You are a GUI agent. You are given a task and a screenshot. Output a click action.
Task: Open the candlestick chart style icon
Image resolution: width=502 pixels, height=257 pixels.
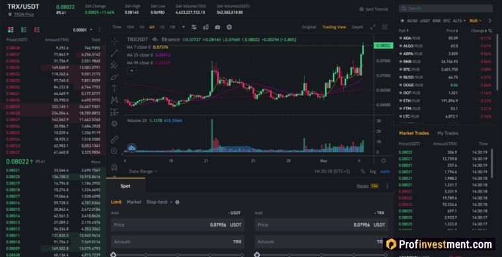click(206, 27)
